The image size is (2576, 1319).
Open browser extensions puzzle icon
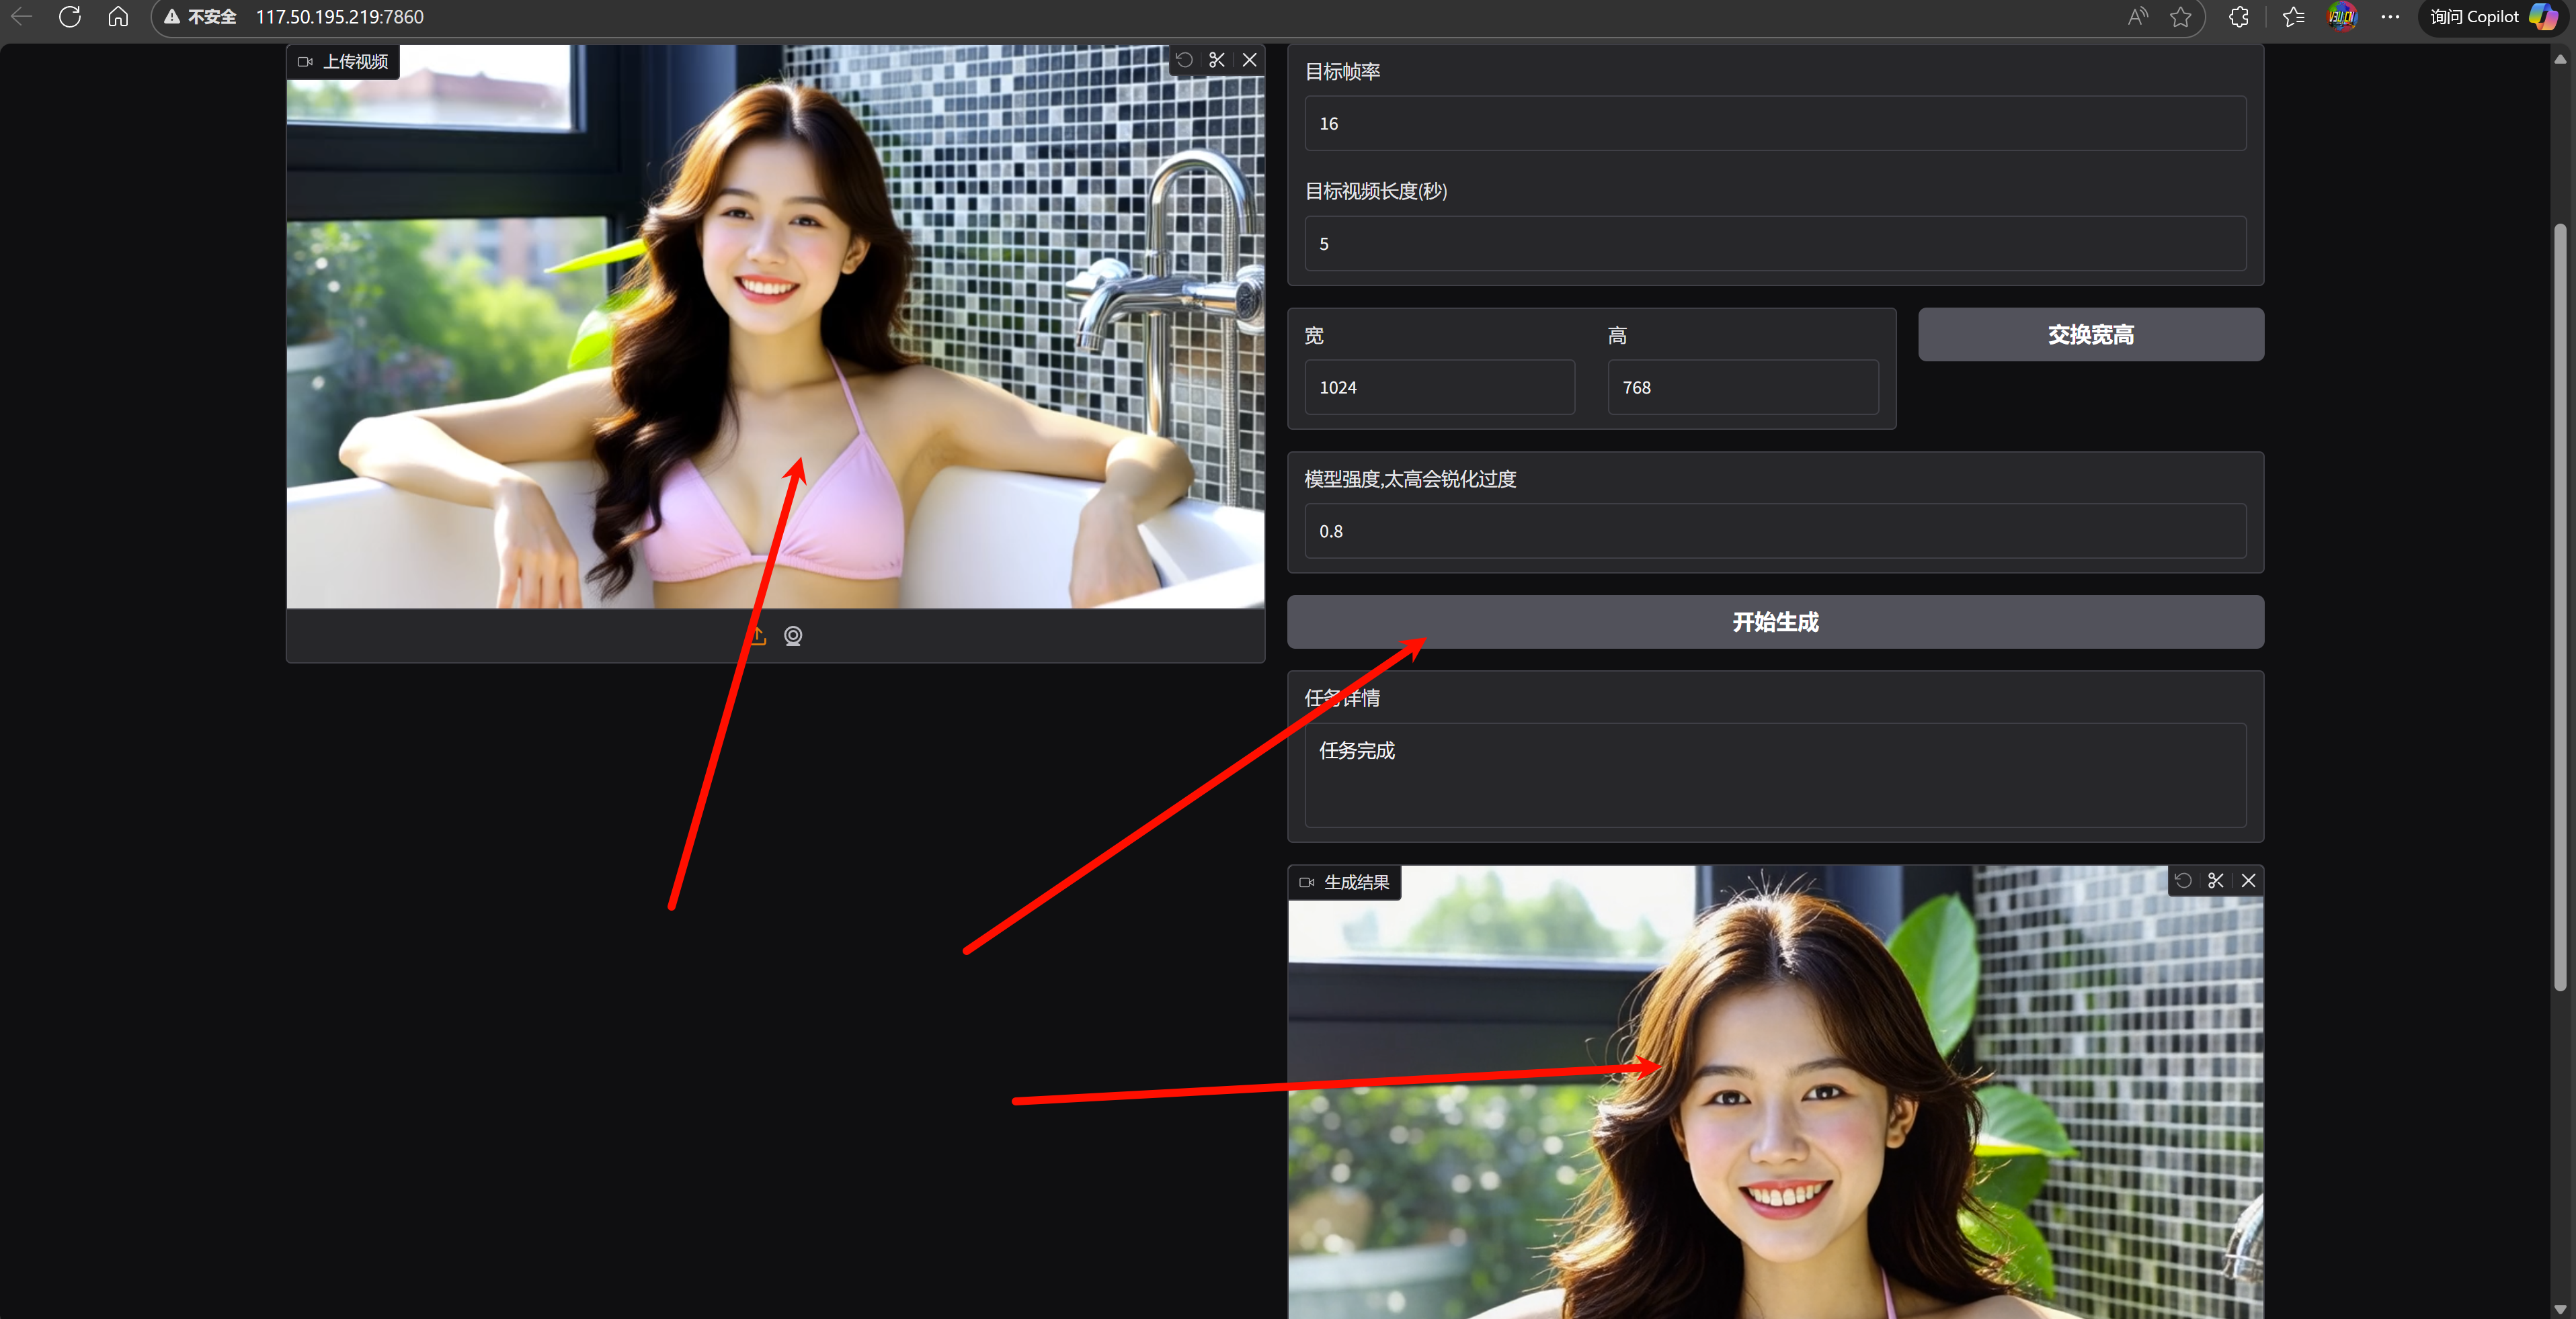[2239, 17]
